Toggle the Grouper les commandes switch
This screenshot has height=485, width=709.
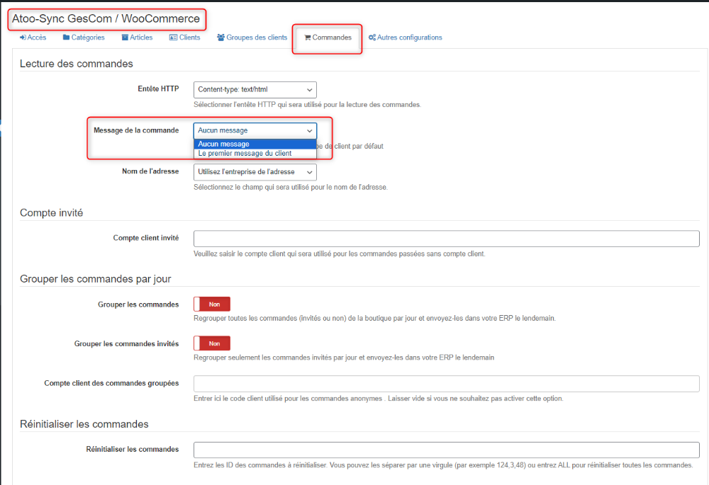click(212, 304)
